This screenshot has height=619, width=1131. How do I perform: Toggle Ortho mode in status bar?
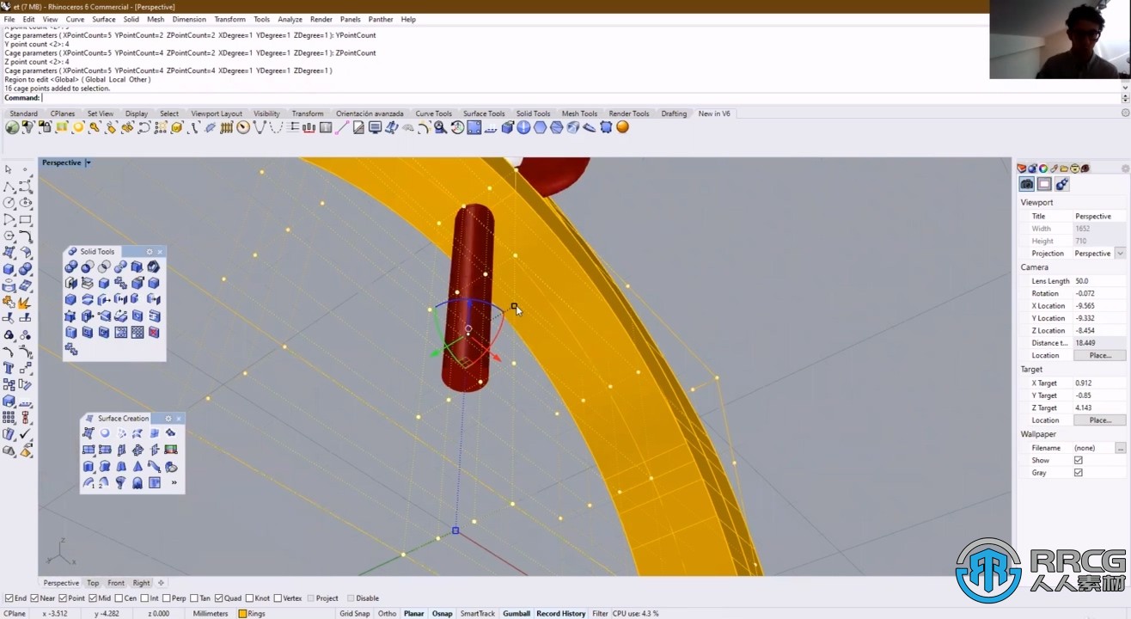coord(387,614)
